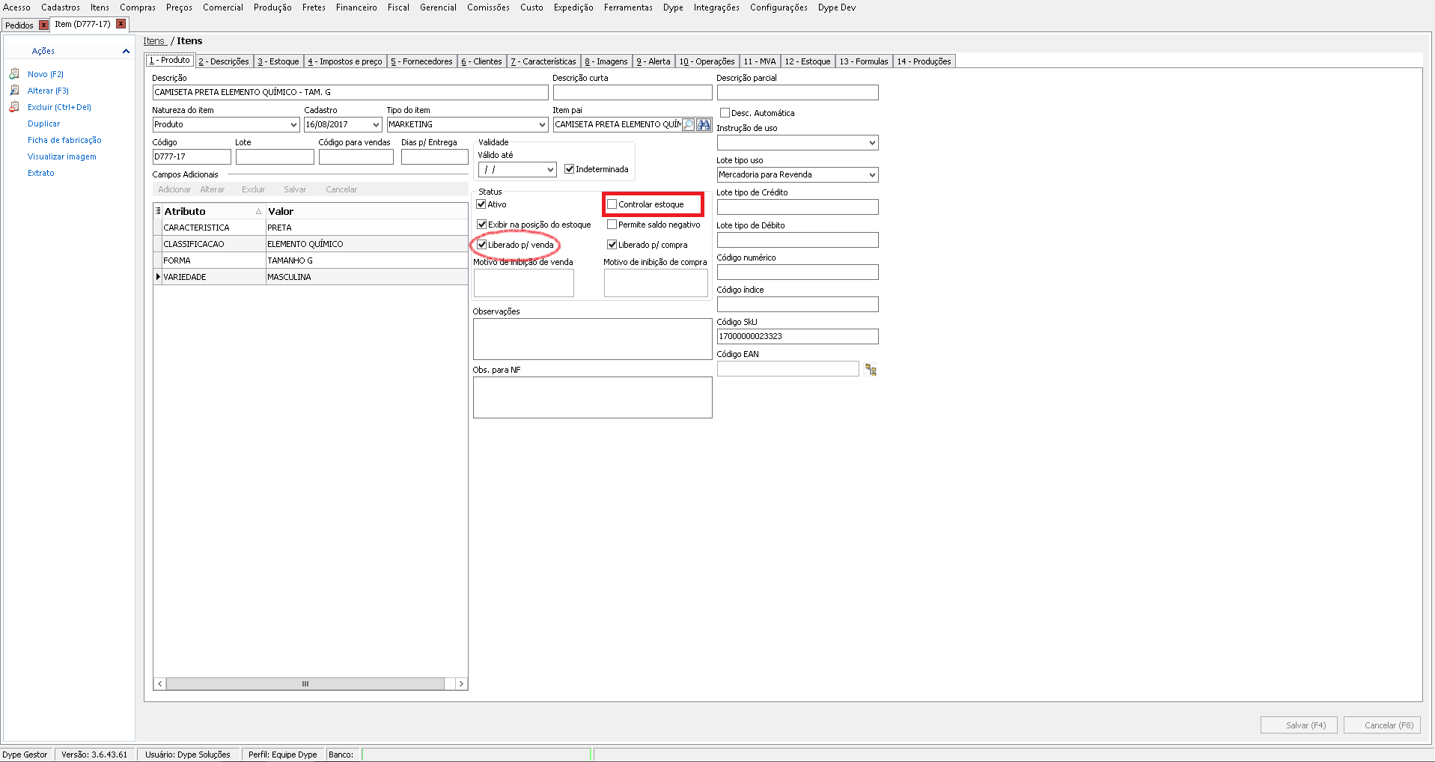Click the right arrow of the grid scrollbar
The width and height of the screenshot is (1435, 762).
(x=461, y=684)
